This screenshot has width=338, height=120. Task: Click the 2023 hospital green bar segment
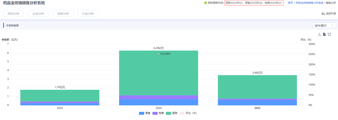60,96
